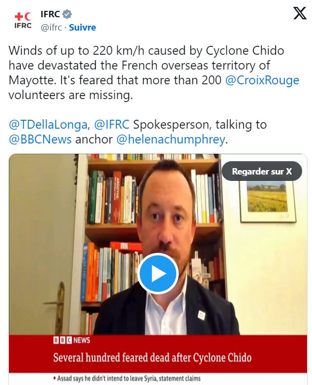
Task: Click the Cyclone Chido headline banner
Action: [x=153, y=357]
